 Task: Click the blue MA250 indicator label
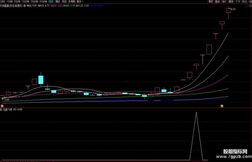pos(96,6)
